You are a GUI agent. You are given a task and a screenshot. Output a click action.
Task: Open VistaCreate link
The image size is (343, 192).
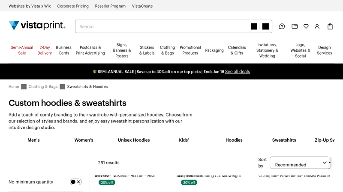(x=142, y=6)
